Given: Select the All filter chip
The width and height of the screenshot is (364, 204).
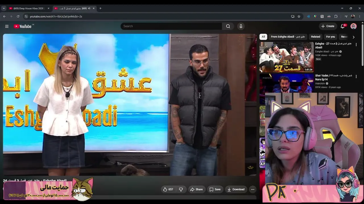Looking at the screenshot, I should (x=263, y=37).
